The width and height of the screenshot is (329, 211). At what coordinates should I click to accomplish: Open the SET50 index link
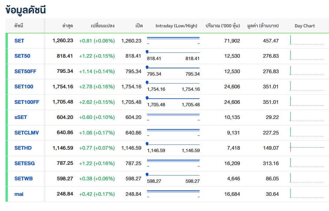(x=22, y=56)
